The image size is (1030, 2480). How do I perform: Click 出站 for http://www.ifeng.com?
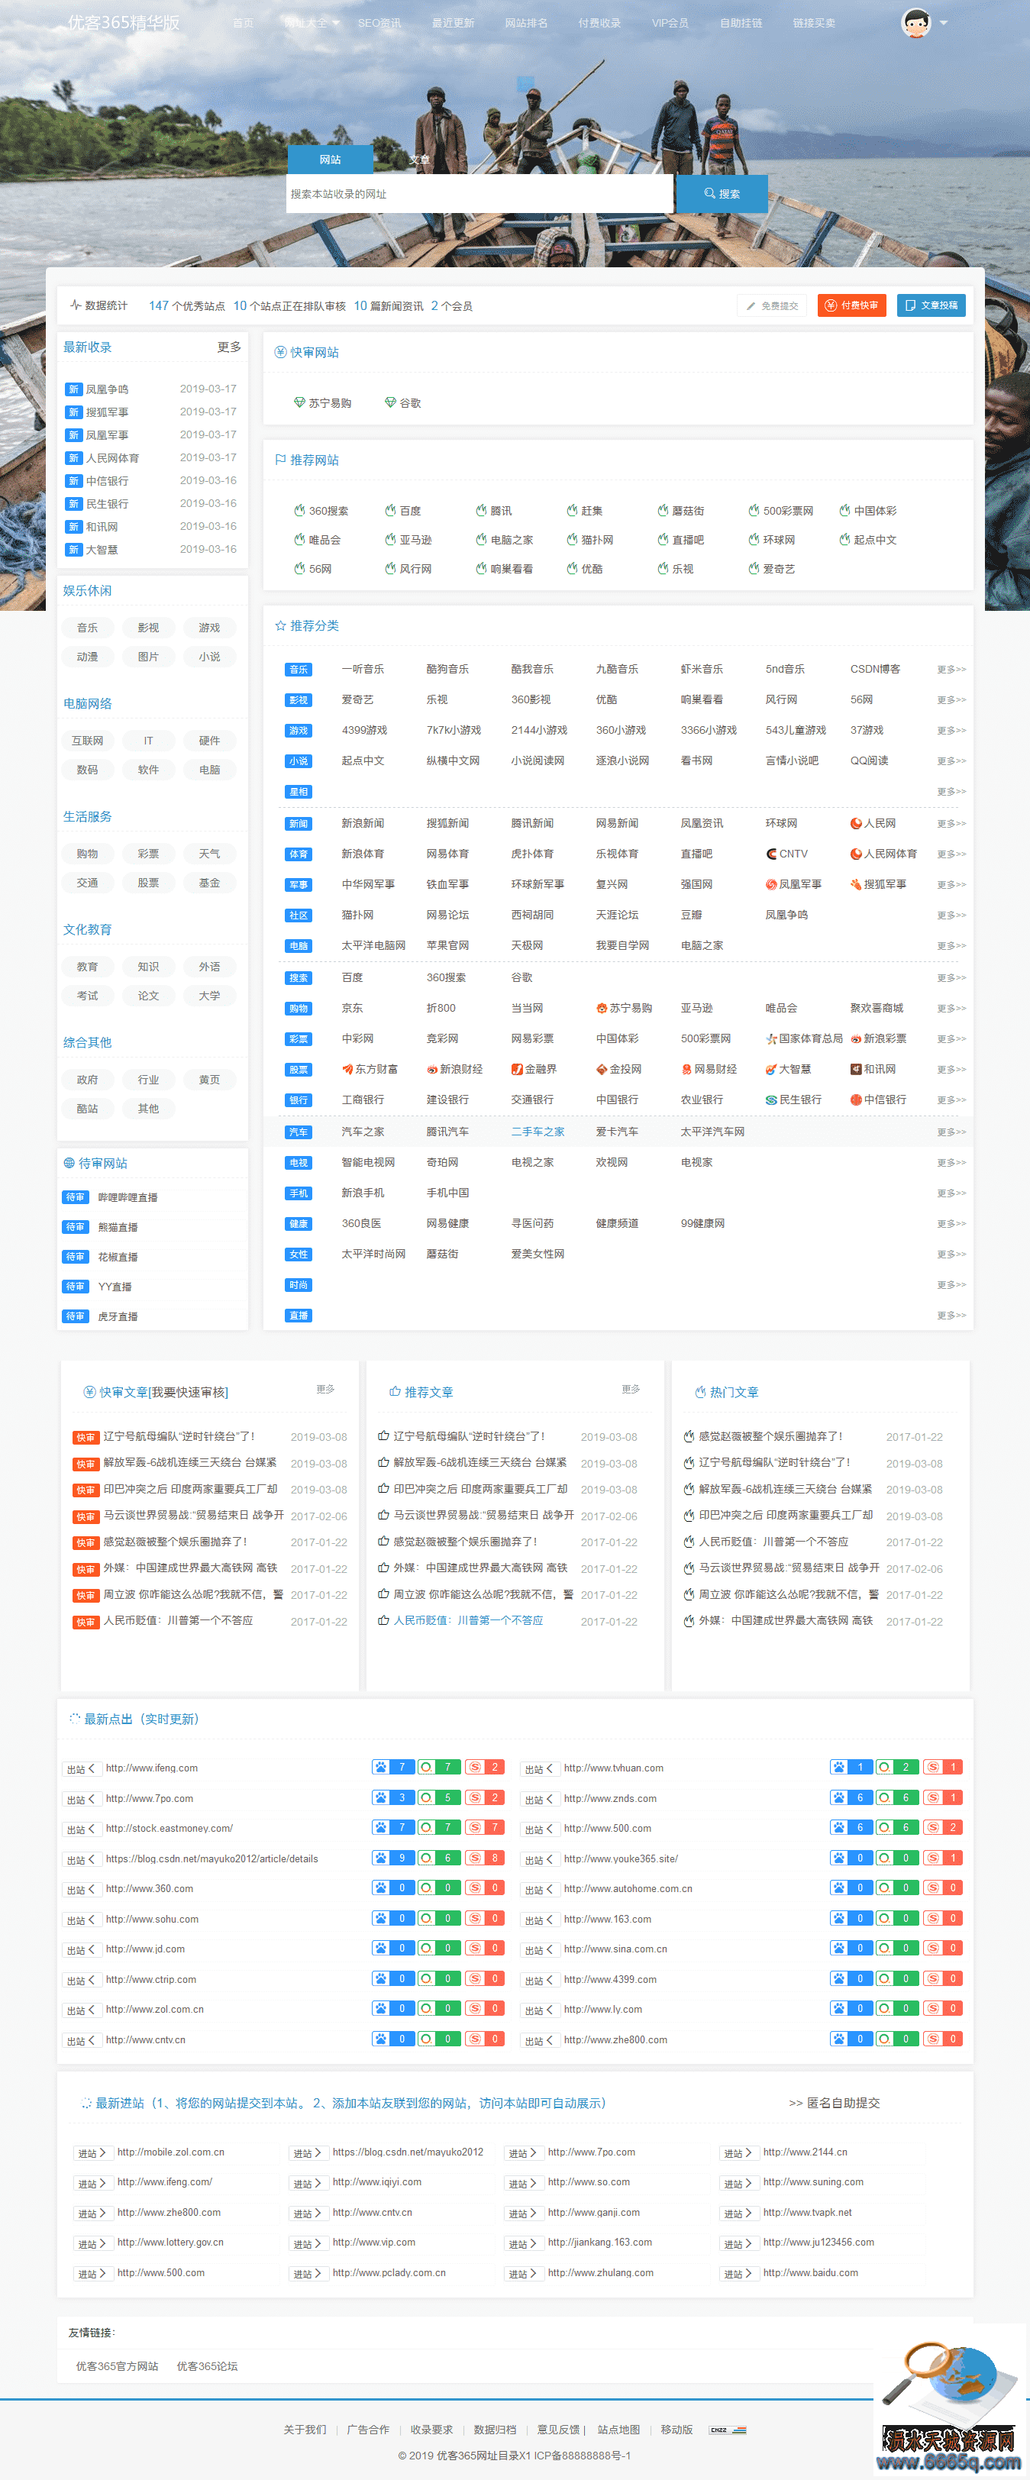(80, 1768)
